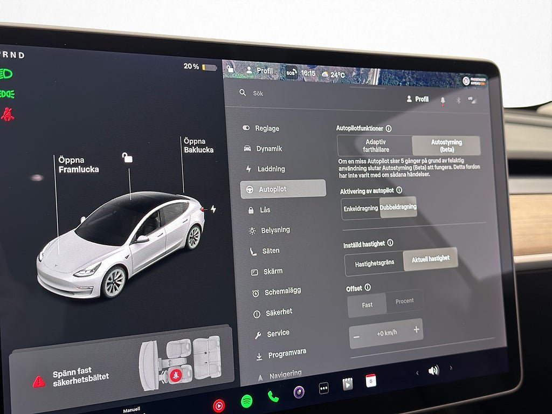Increase volume with the right chevron
The width and height of the screenshot is (552, 414).
(x=451, y=368)
